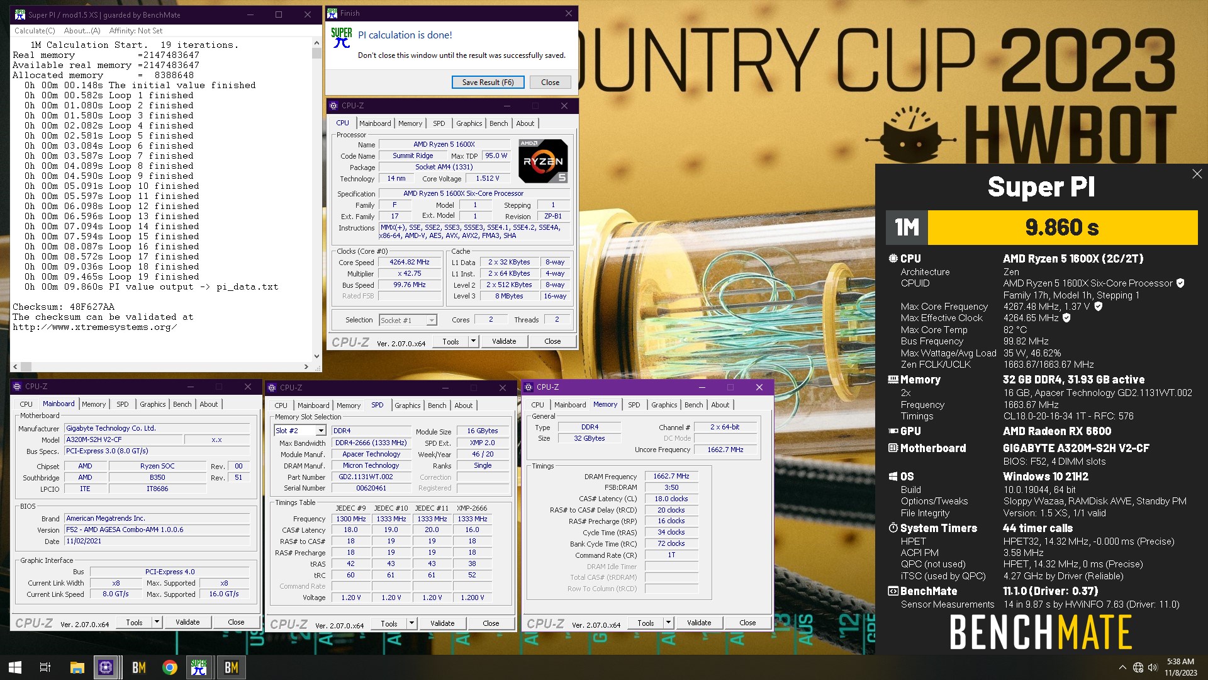Click Save Result (F6) button

488,82
